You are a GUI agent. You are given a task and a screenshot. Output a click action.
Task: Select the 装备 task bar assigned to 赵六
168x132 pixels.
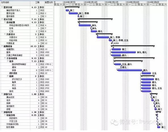pyautogui.click(x=130, y=70)
